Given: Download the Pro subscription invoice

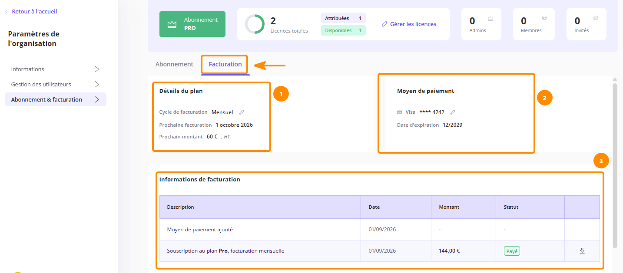Looking at the screenshot, I should click(x=582, y=251).
